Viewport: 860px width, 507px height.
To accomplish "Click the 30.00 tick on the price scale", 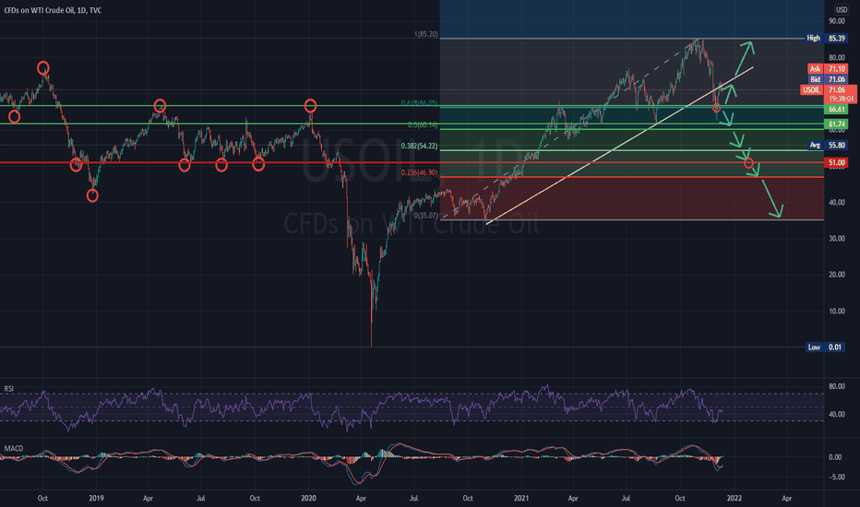I will [836, 239].
